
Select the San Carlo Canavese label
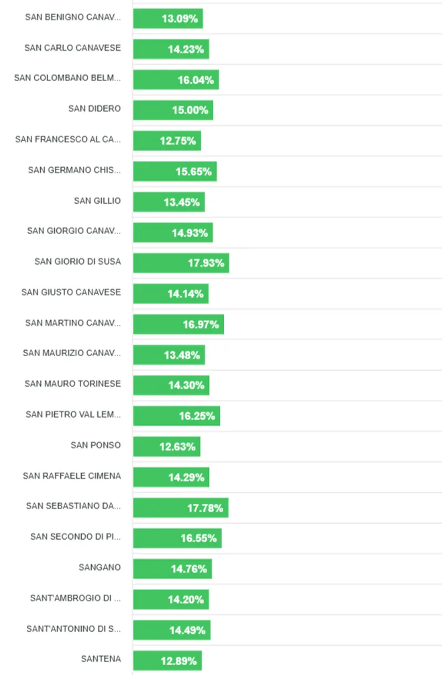(72, 48)
